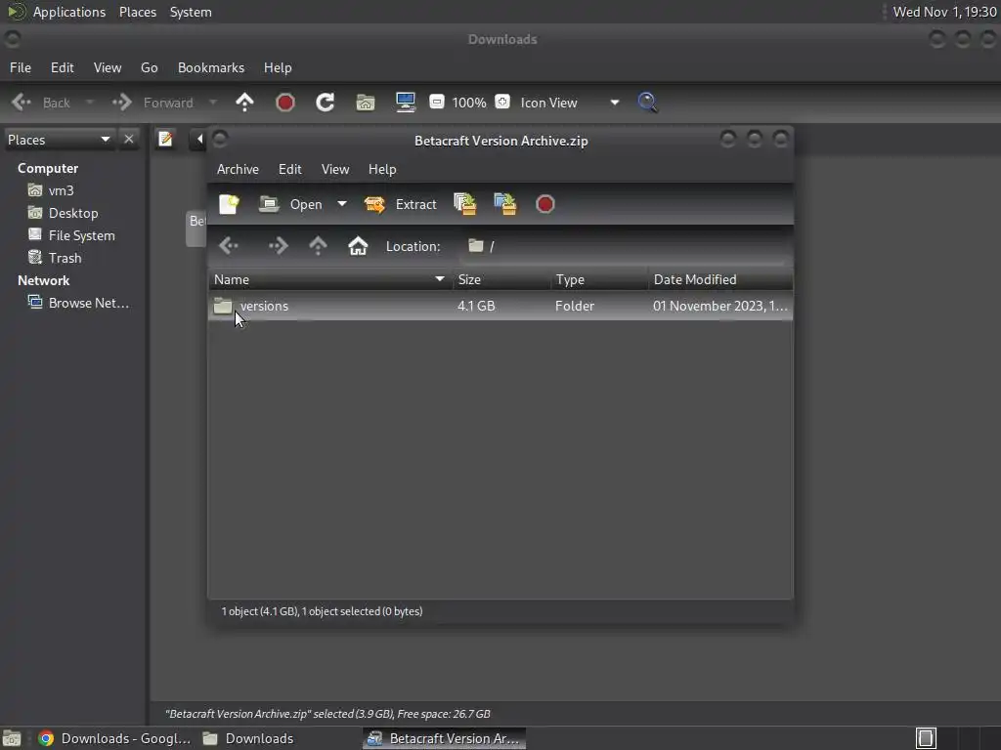Sort archive list by Name column

click(329, 279)
